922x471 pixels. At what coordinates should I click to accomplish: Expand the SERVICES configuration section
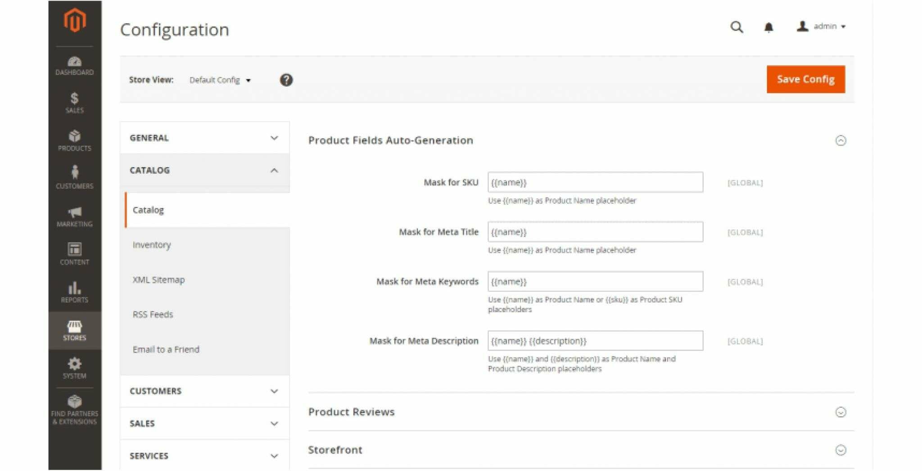pos(205,456)
